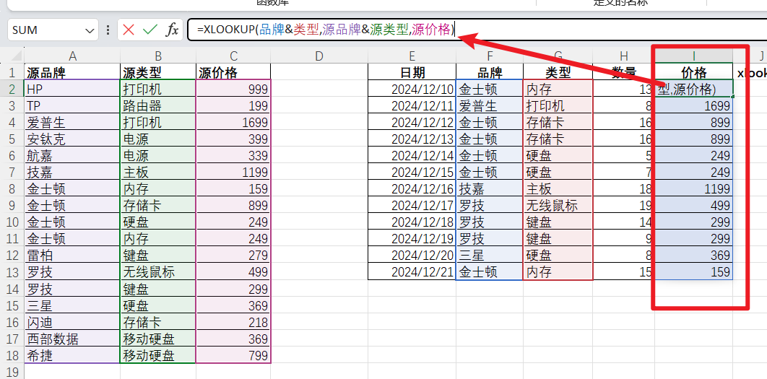767x379 pixels.
Task: Click the price 1199 cell in column I
Action: [x=693, y=188]
